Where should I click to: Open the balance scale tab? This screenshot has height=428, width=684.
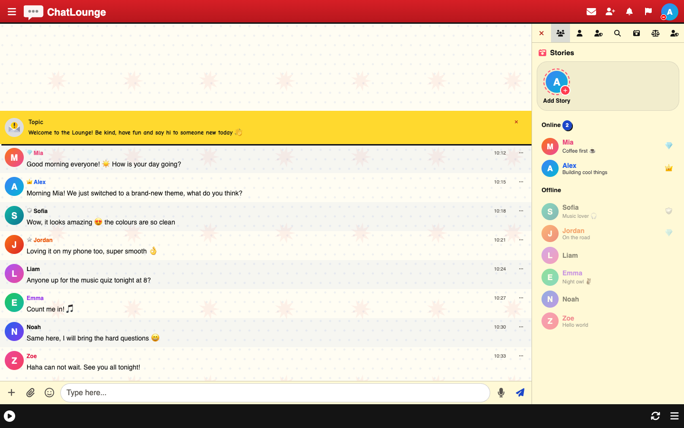coord(655,33)
